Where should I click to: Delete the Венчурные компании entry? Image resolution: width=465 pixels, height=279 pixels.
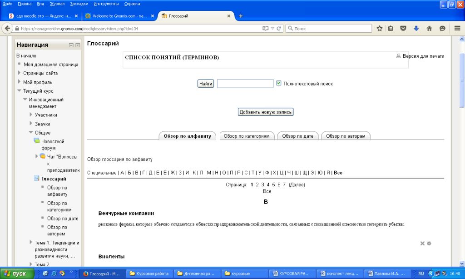422,244
